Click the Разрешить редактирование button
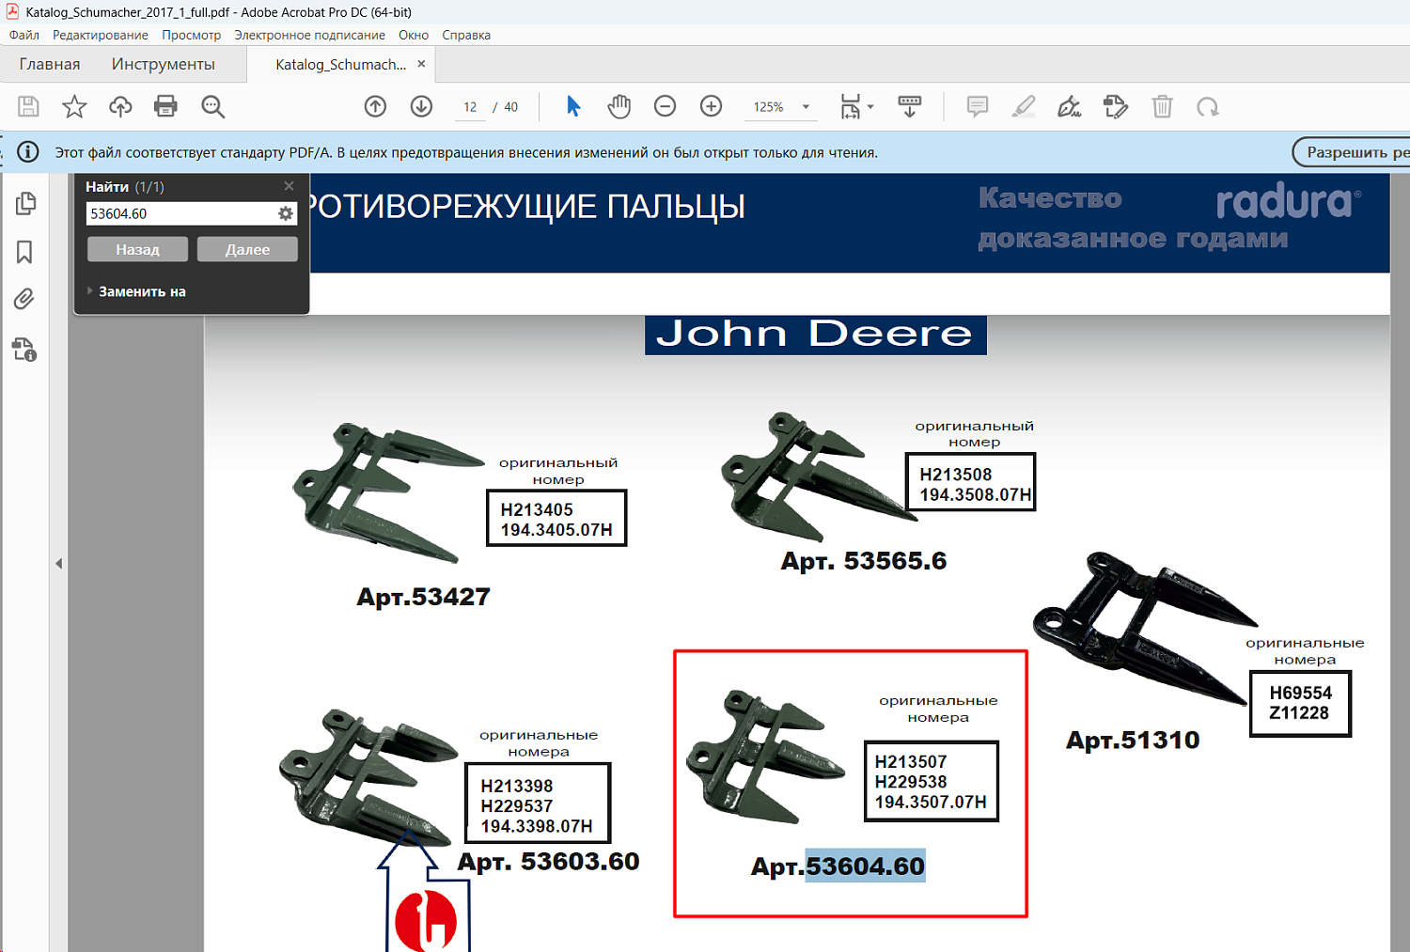Viewport: 1410px width, 952px height. coord(1352,152)
